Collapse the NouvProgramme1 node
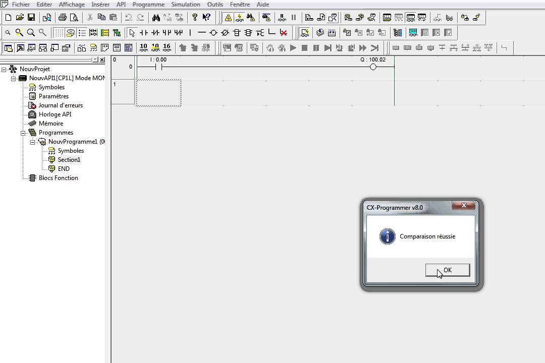The height and width of the screenshot is (363, 545). (32, 142)
